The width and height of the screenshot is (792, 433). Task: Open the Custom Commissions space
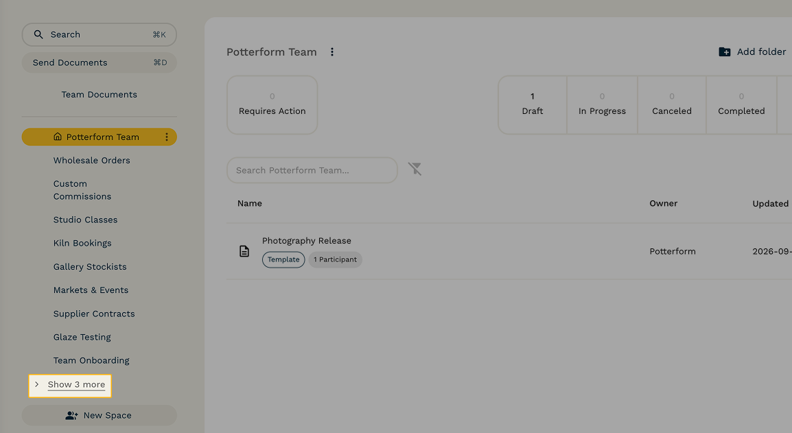(x=82, y=190)
